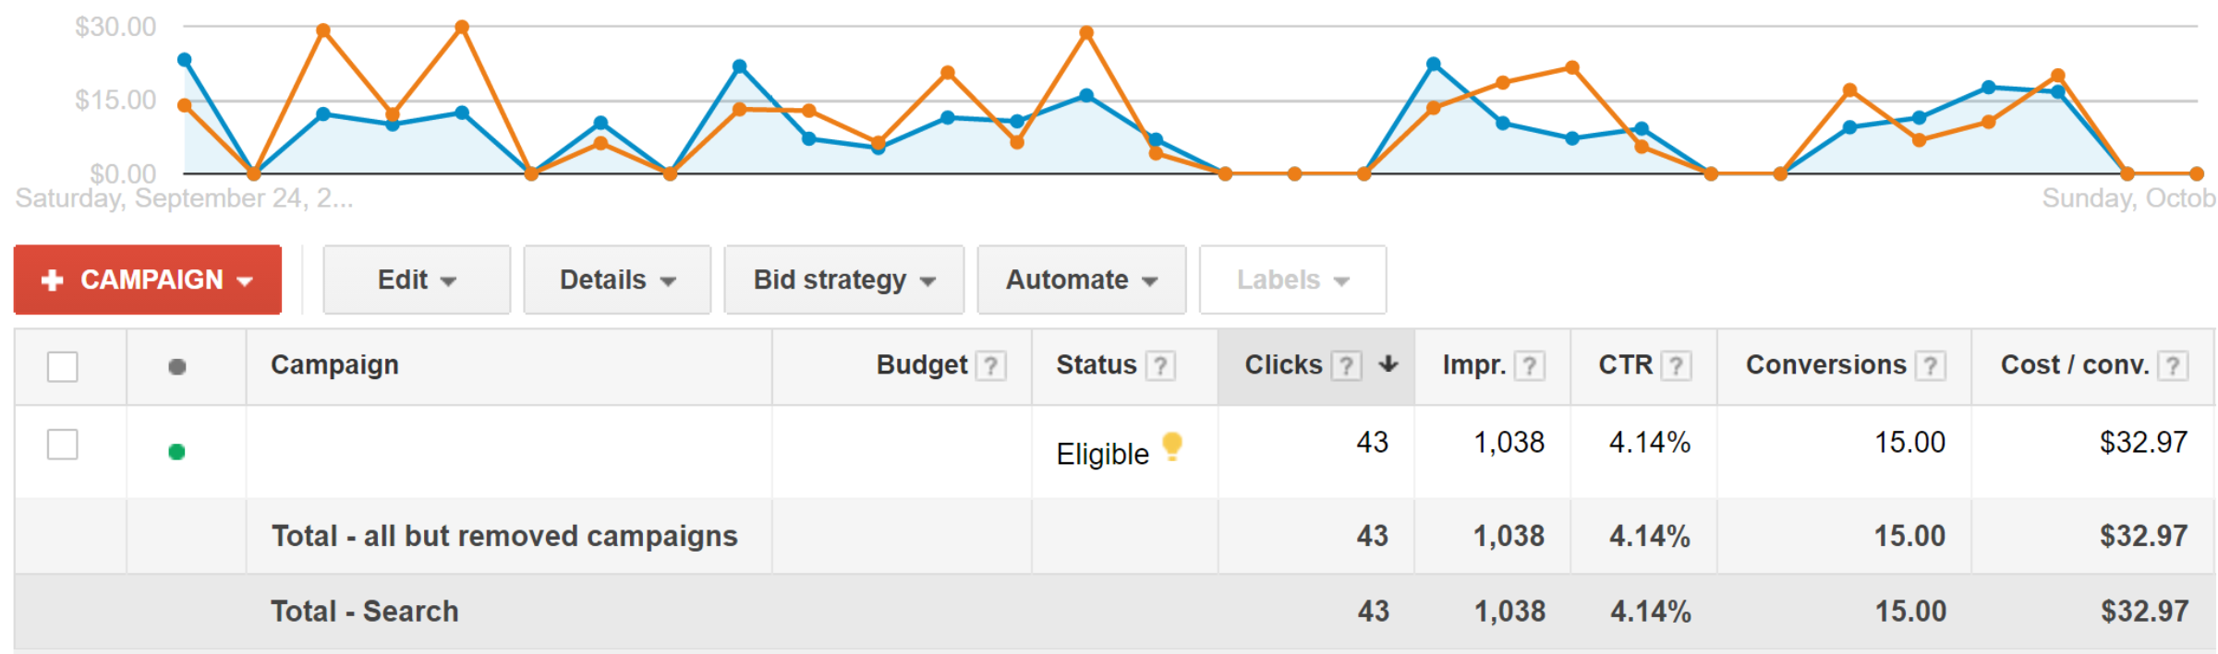The height and width of the screenshot is (654, 2218).
Task: Click the green enabled status dot
Action: pos(176,452)
